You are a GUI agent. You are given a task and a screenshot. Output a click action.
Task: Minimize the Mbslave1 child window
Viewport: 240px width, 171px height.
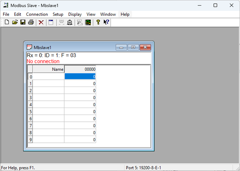coord(121,47)
